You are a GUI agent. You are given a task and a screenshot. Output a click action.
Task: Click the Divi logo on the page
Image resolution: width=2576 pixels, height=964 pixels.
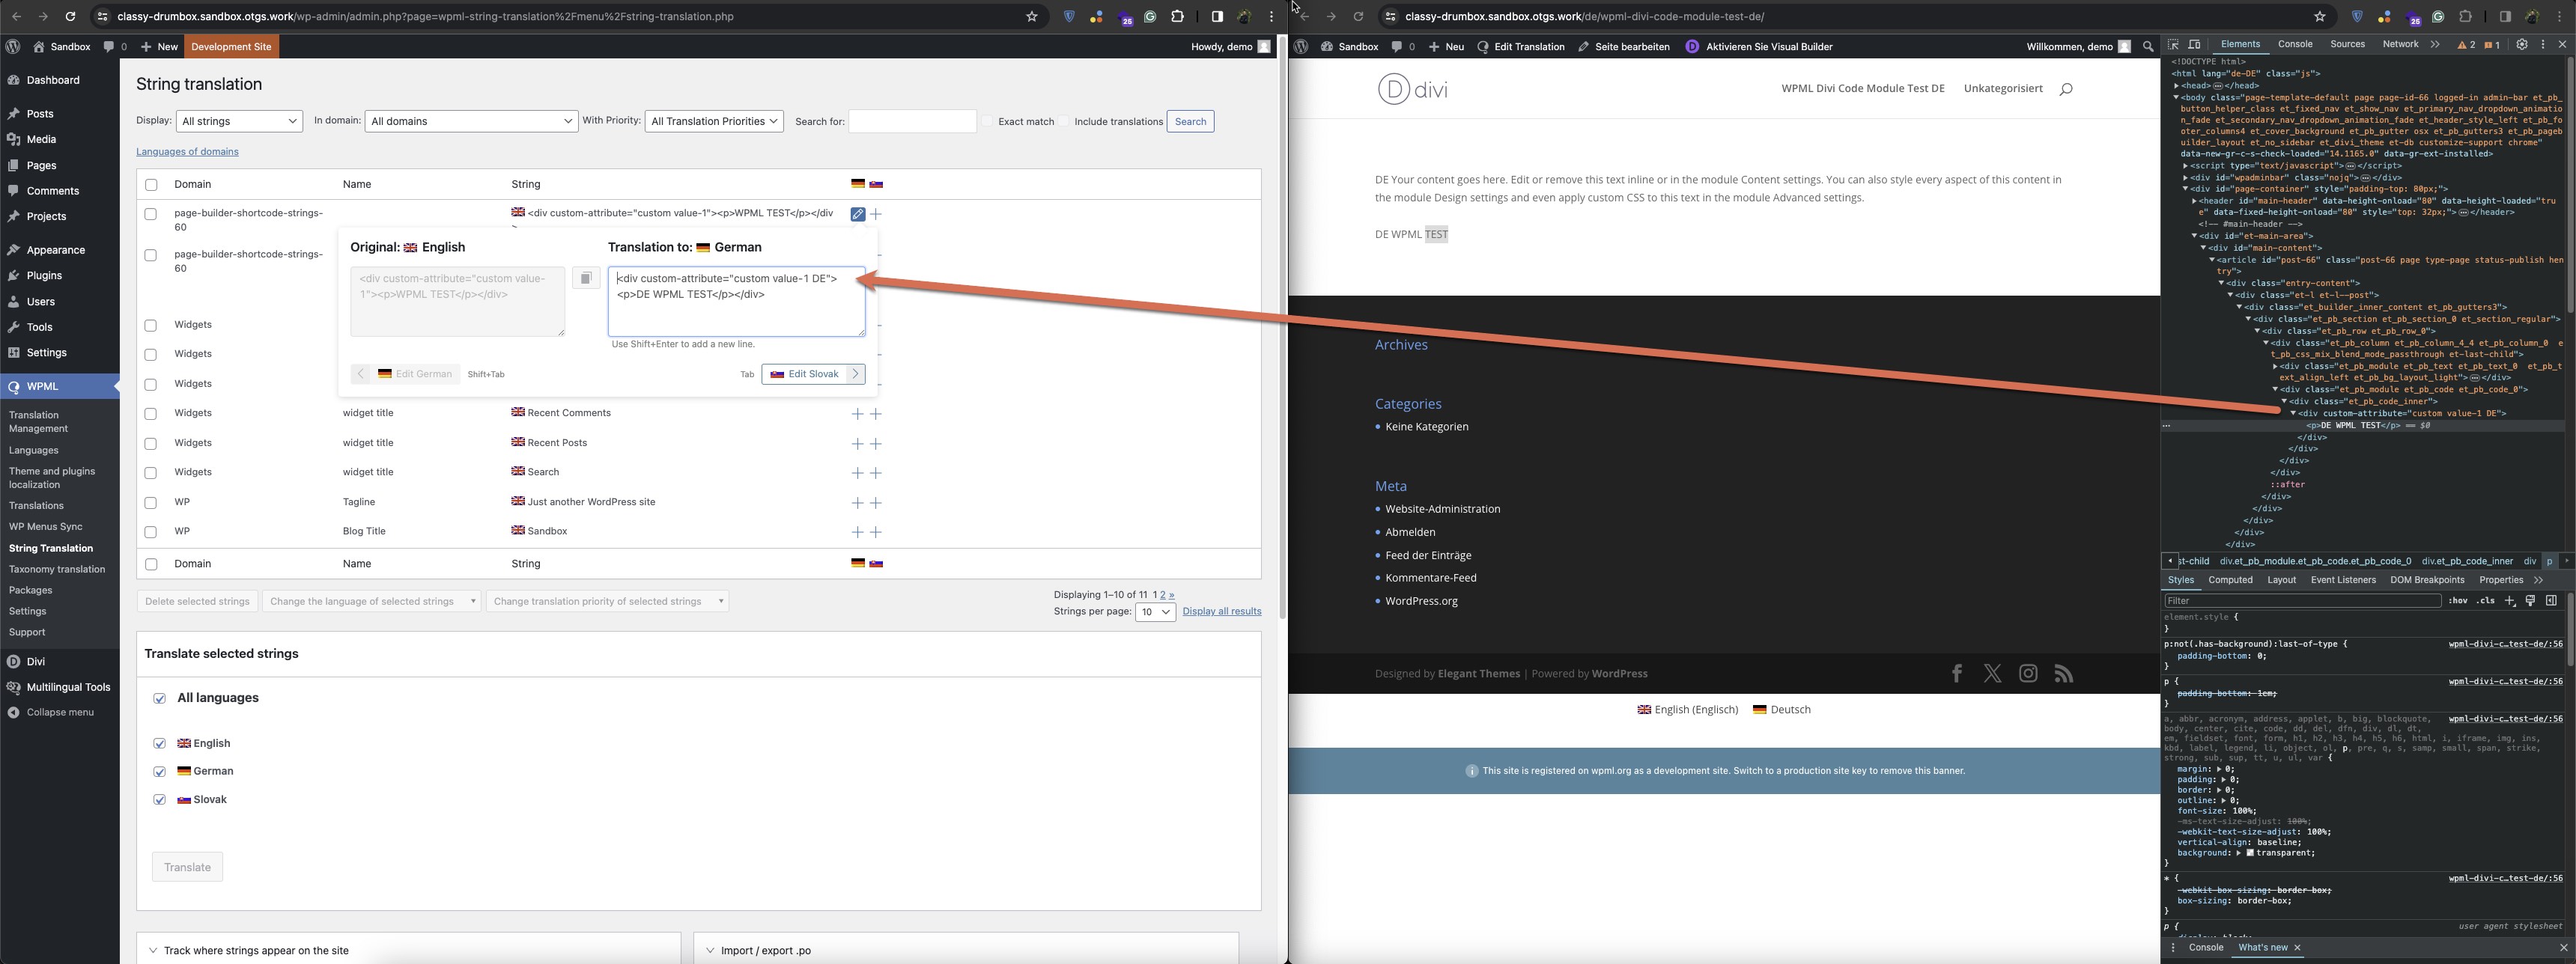coord(1412,89)
